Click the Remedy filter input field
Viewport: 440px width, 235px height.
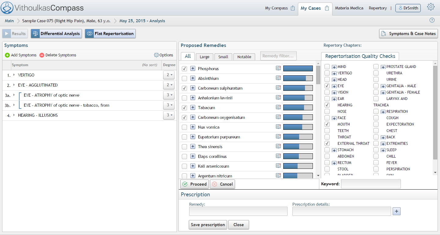(x=278, y=56)
